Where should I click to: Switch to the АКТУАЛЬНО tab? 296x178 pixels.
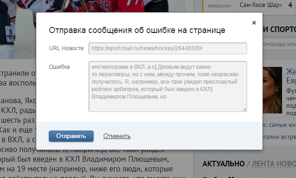pos(223,164)
